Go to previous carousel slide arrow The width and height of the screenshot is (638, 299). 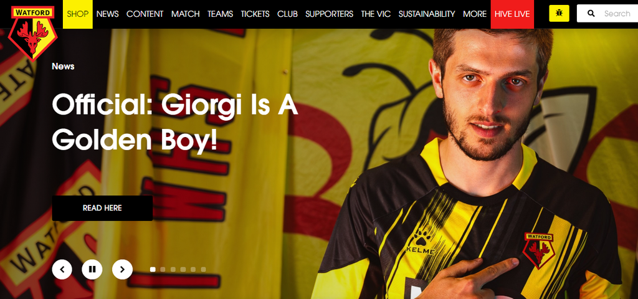pos(62,269)
